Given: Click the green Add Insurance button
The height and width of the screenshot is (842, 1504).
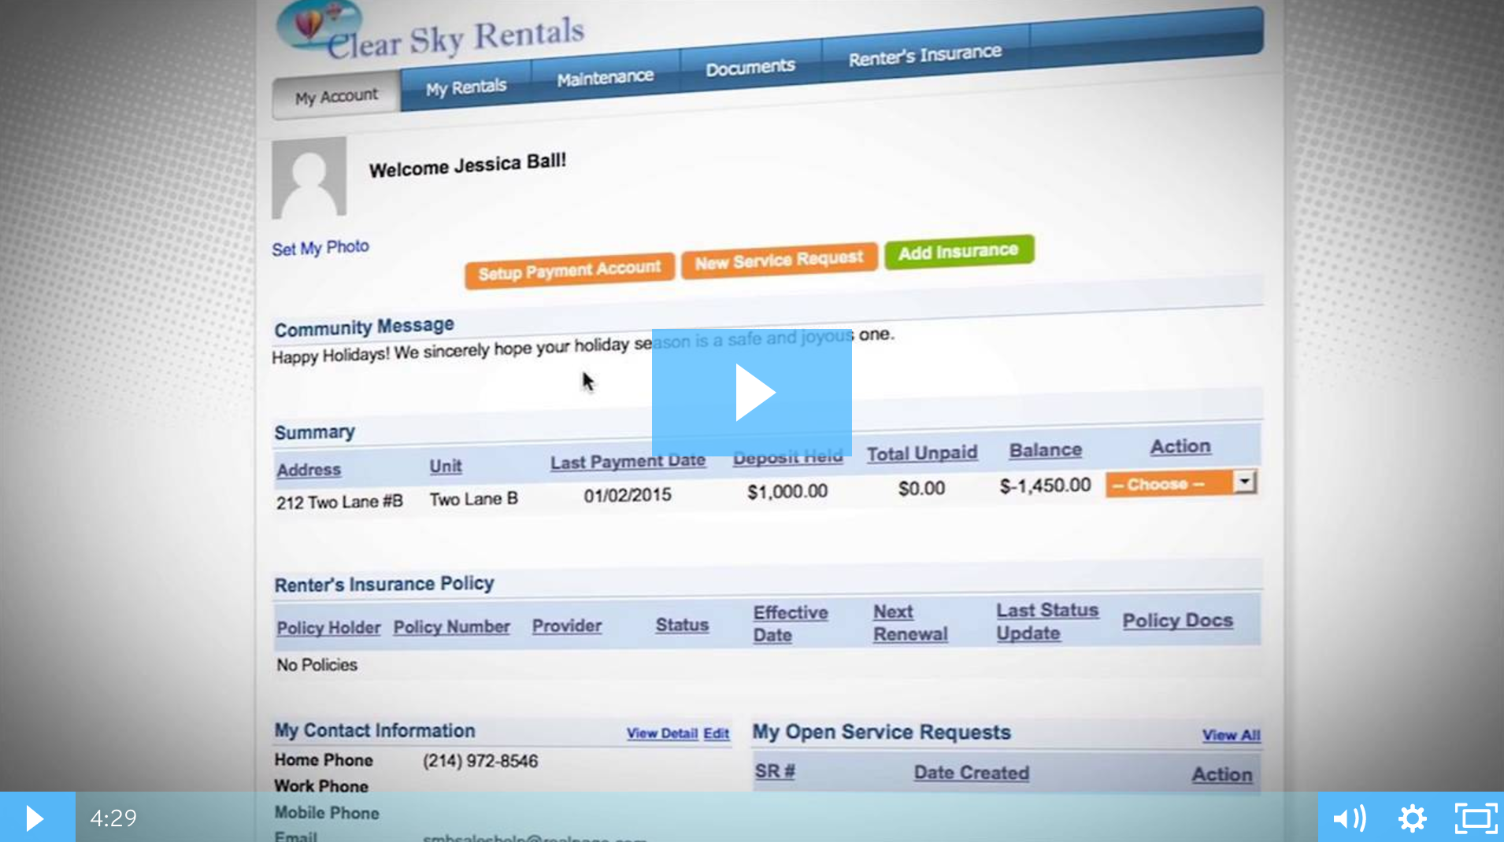Looking at the screenshot, I should 958,252.
